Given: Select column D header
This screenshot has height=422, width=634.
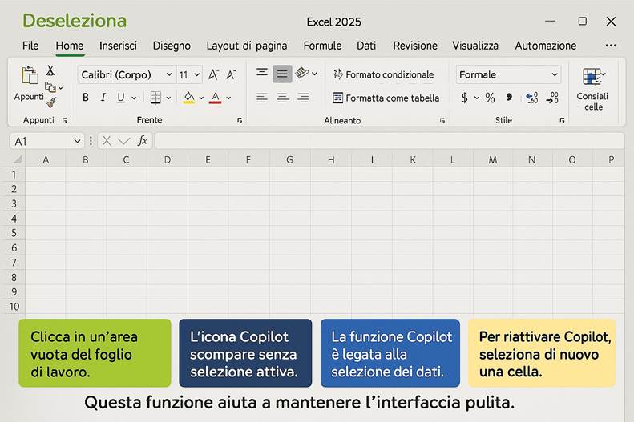Looking at the screenshot, I should tap(168, 160).
